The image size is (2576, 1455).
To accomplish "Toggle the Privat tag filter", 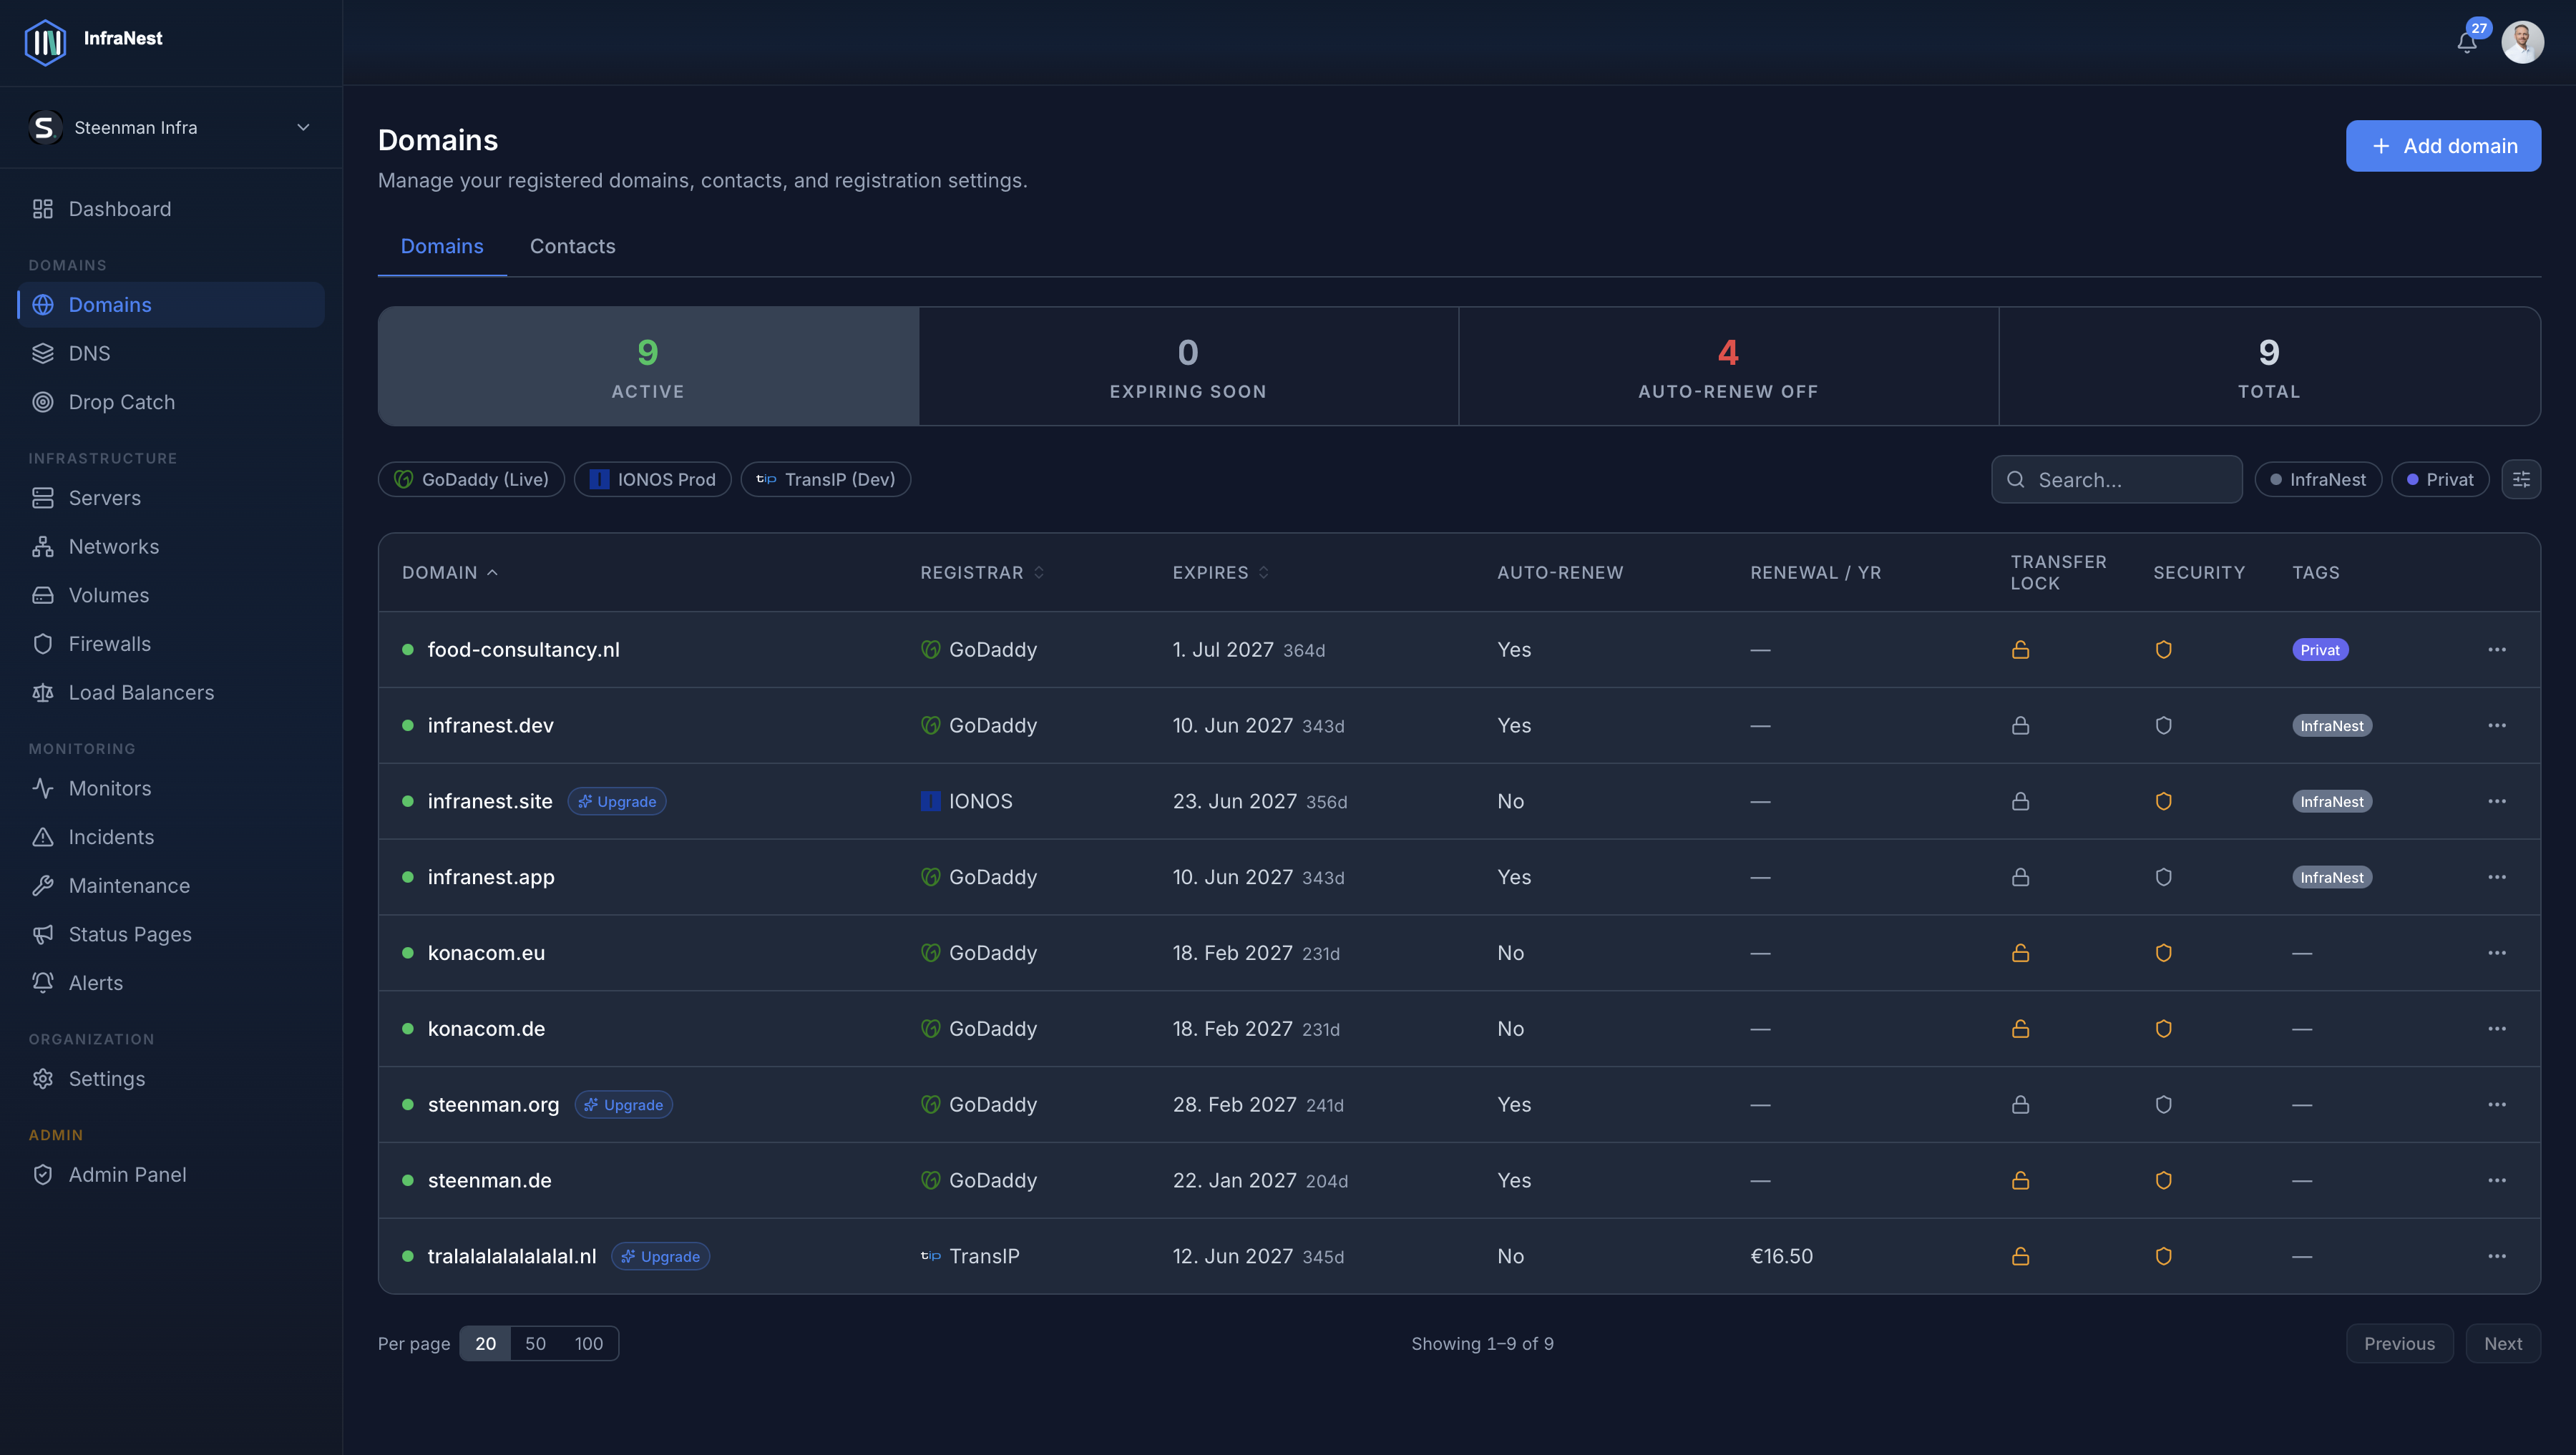I will (x=2440, y=480).
